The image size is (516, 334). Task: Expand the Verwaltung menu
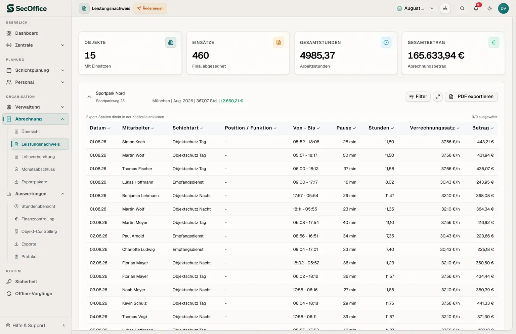[36, 107]
